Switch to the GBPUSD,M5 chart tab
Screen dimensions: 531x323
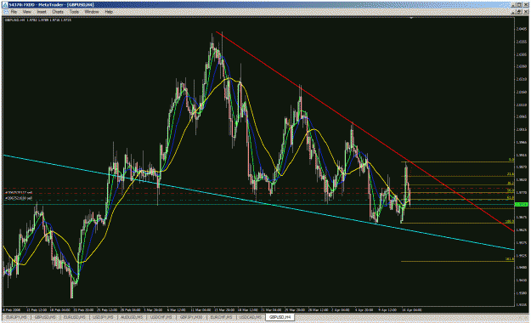point(45,317)
